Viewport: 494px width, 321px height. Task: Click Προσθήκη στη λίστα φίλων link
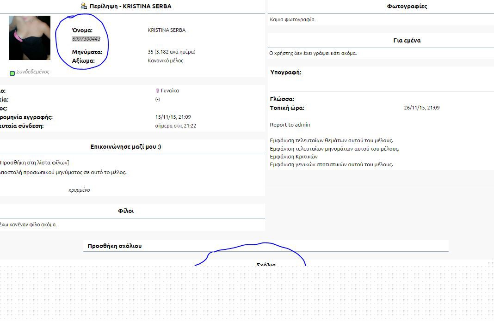point(35,163)
